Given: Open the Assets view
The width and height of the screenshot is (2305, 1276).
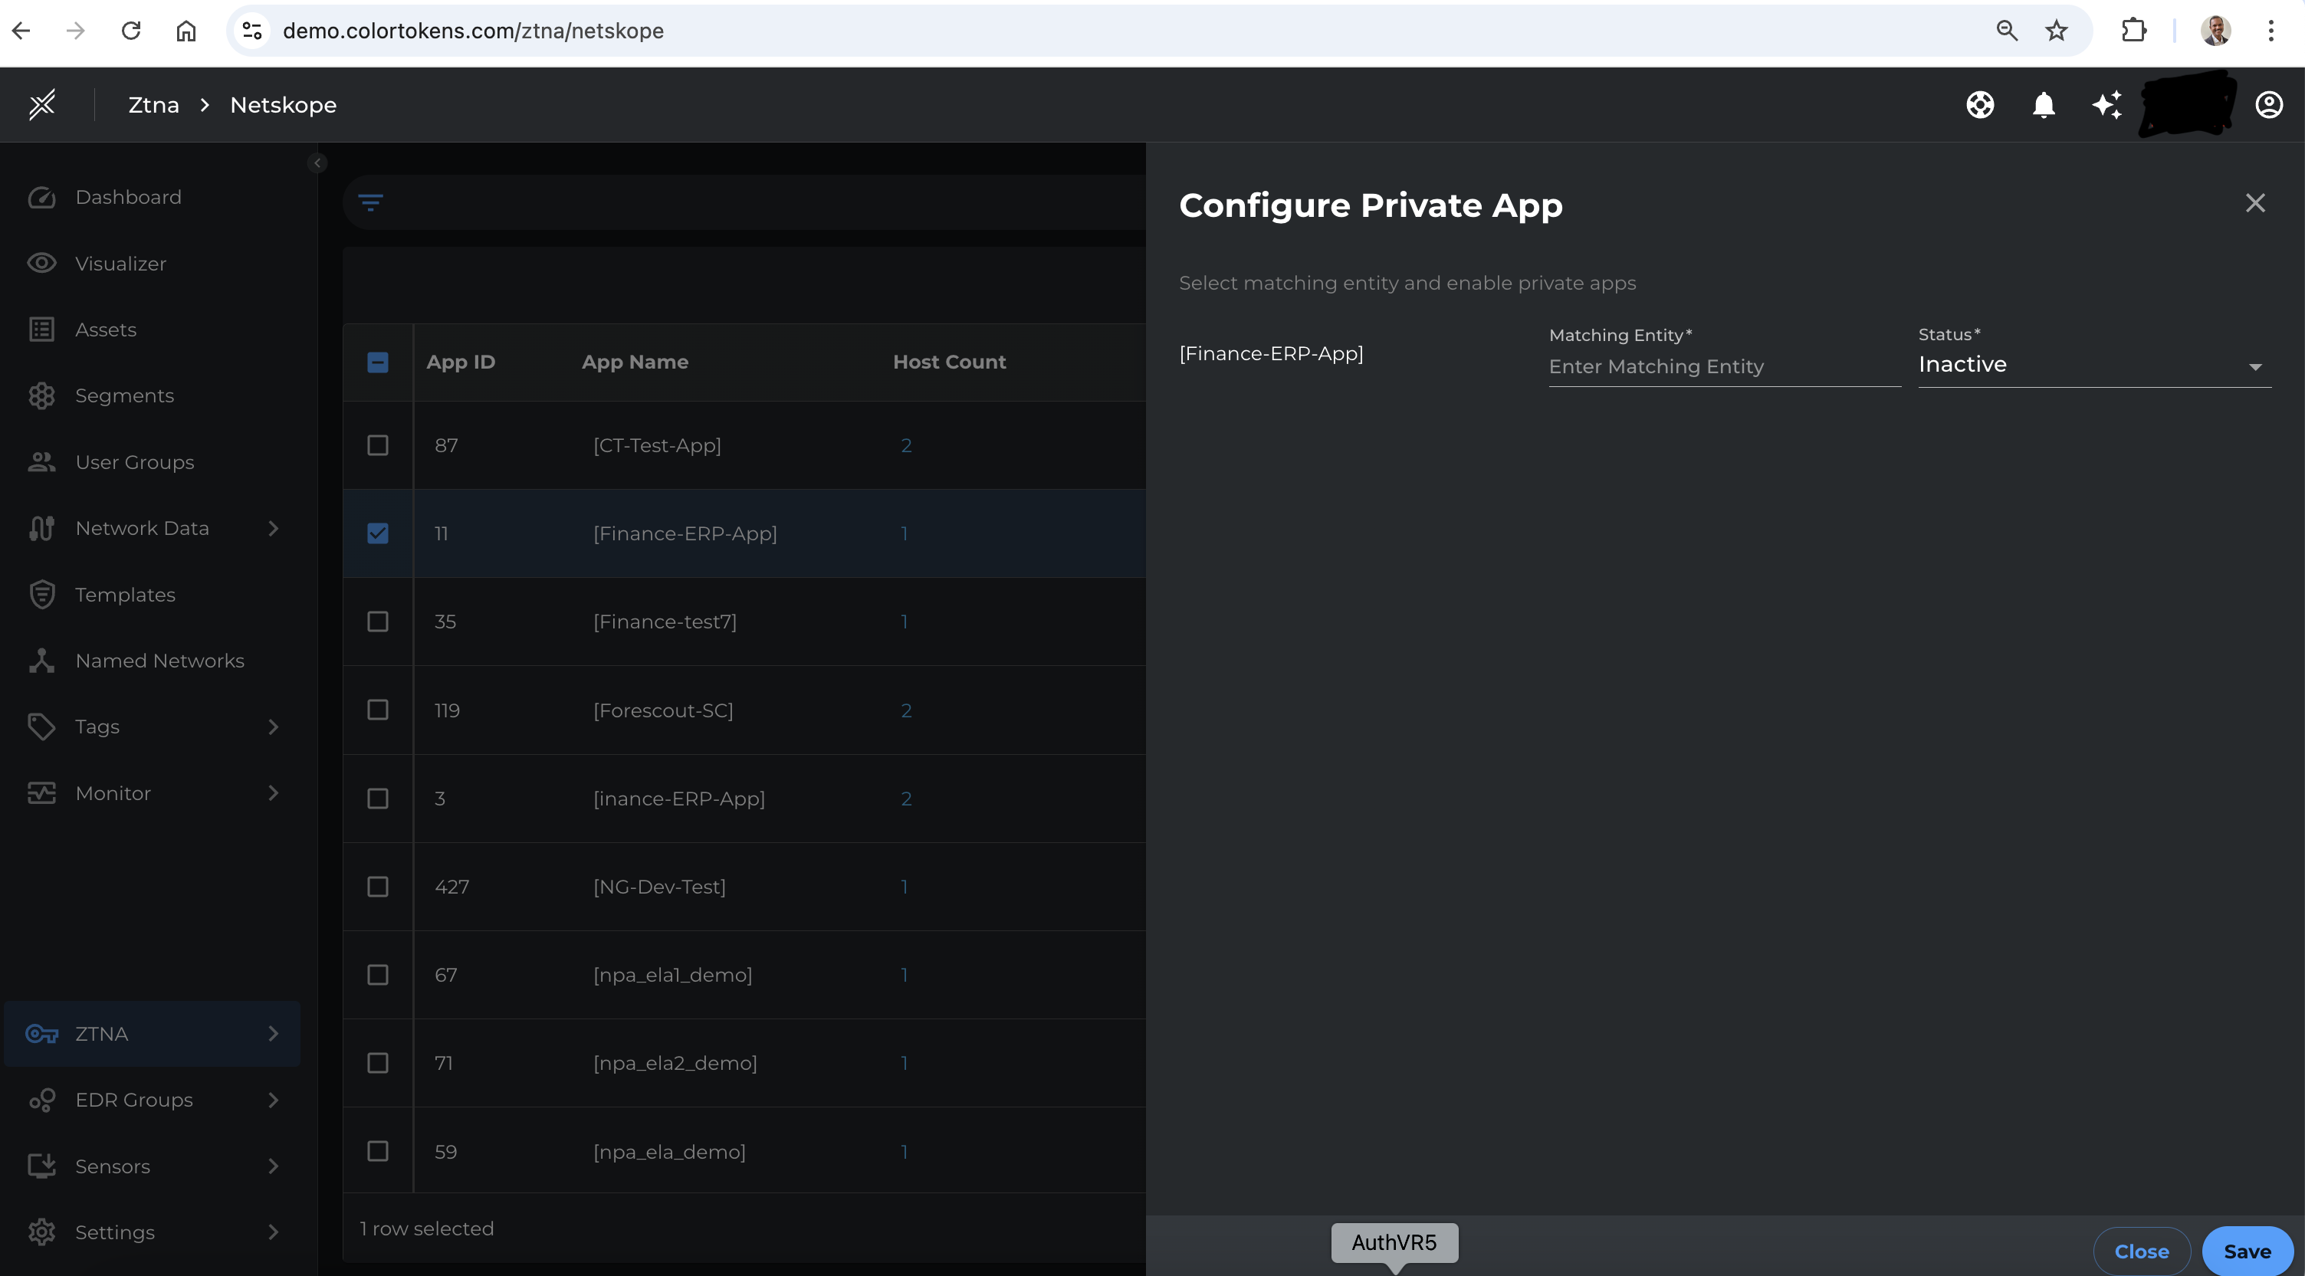Looking at the screenshot, I should pos(106,329).
